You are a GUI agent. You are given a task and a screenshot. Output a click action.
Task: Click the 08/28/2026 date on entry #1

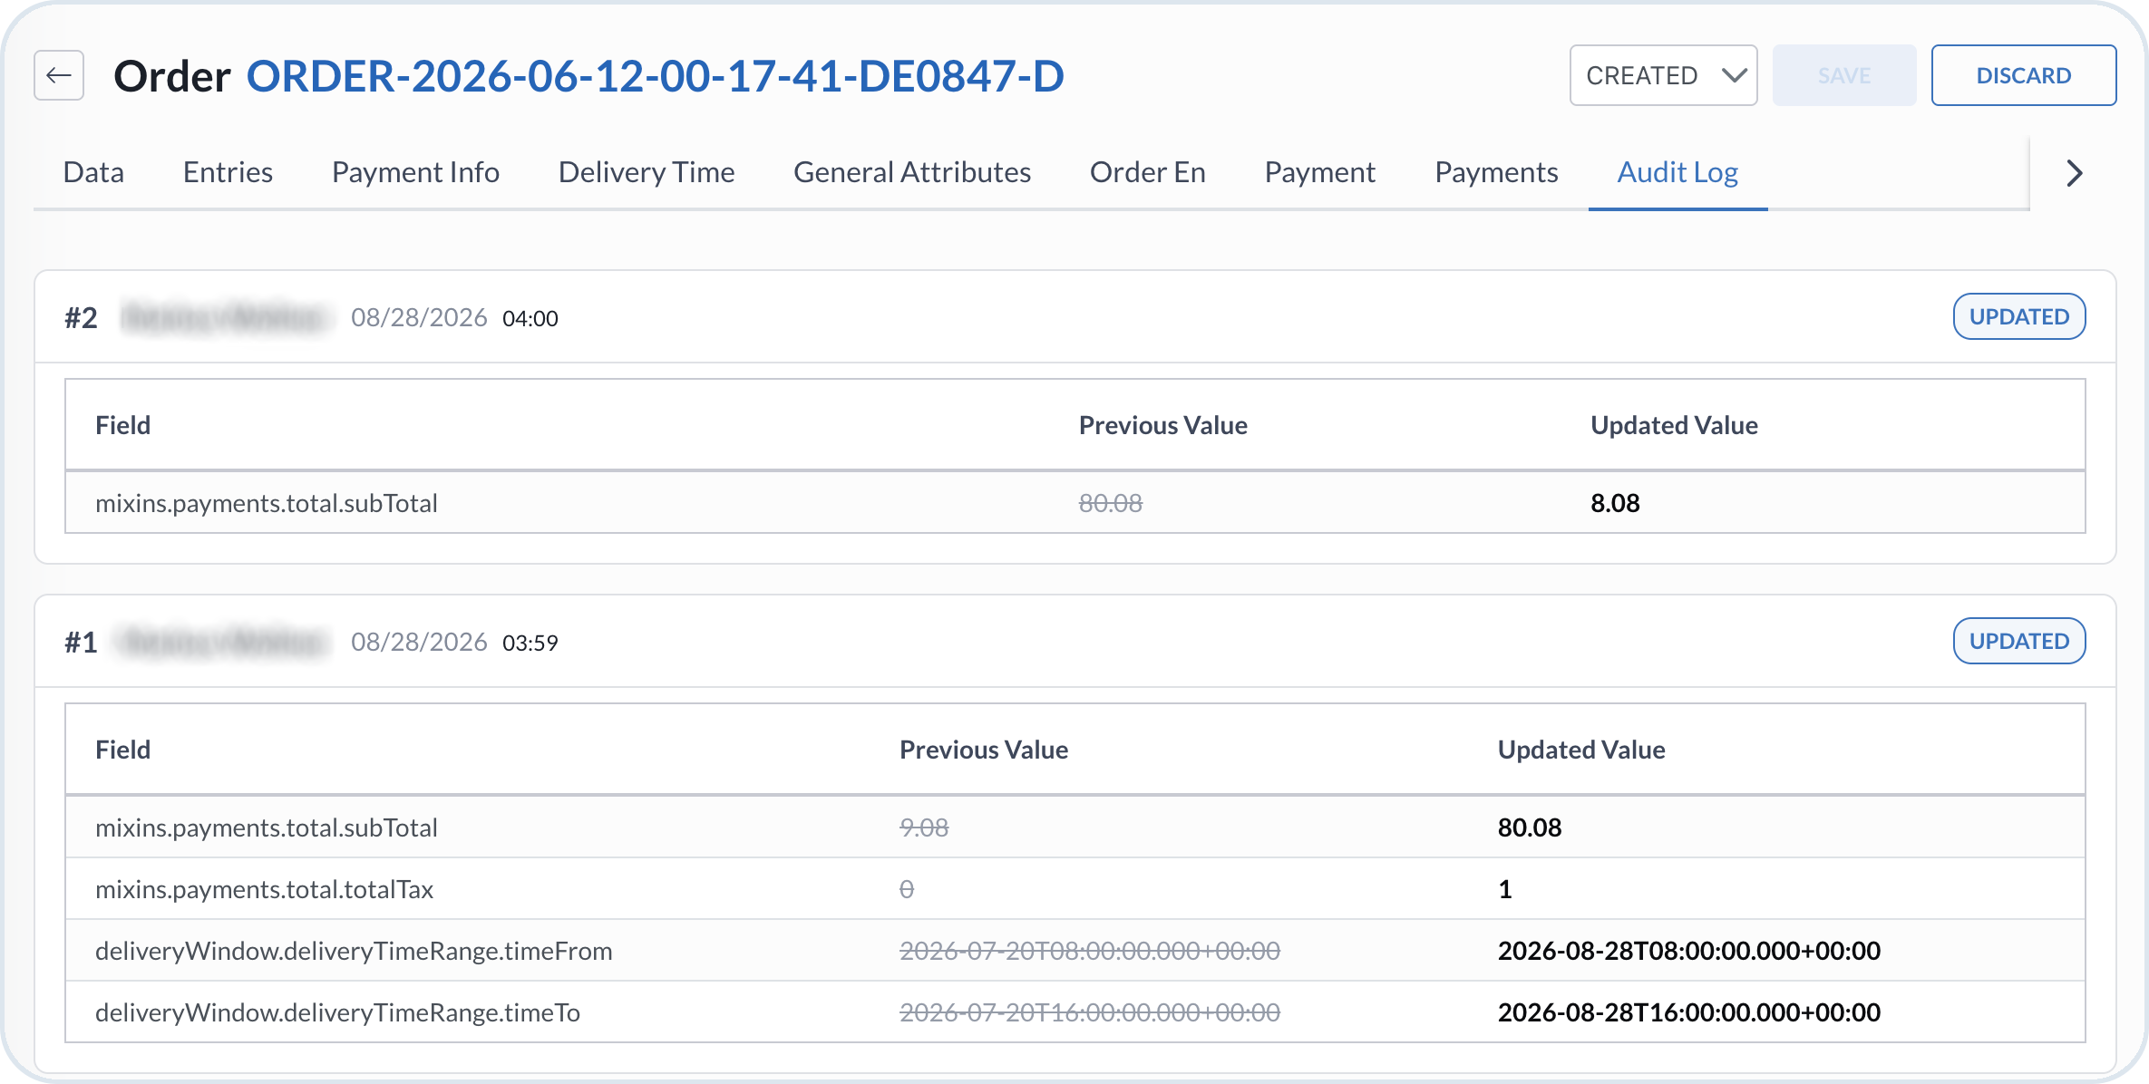coord(419,643)
